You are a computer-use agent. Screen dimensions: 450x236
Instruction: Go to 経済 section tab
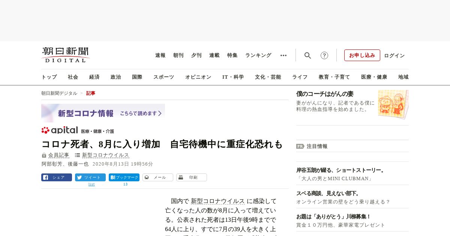click(94, 77)
